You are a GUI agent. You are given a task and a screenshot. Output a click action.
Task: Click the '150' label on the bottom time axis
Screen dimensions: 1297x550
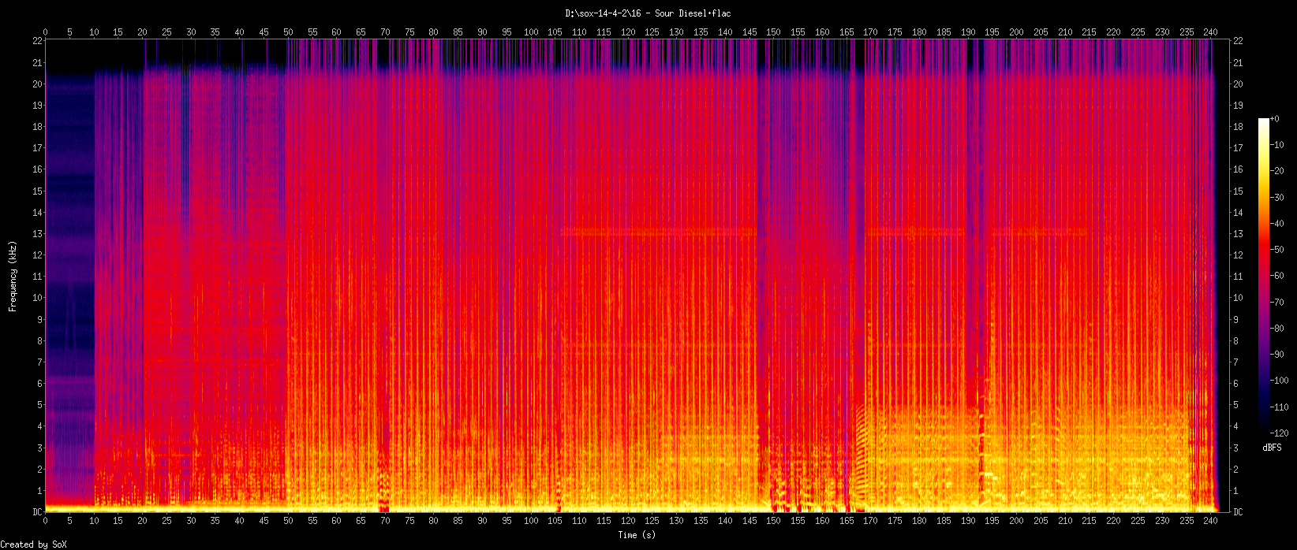pos(774,522)
